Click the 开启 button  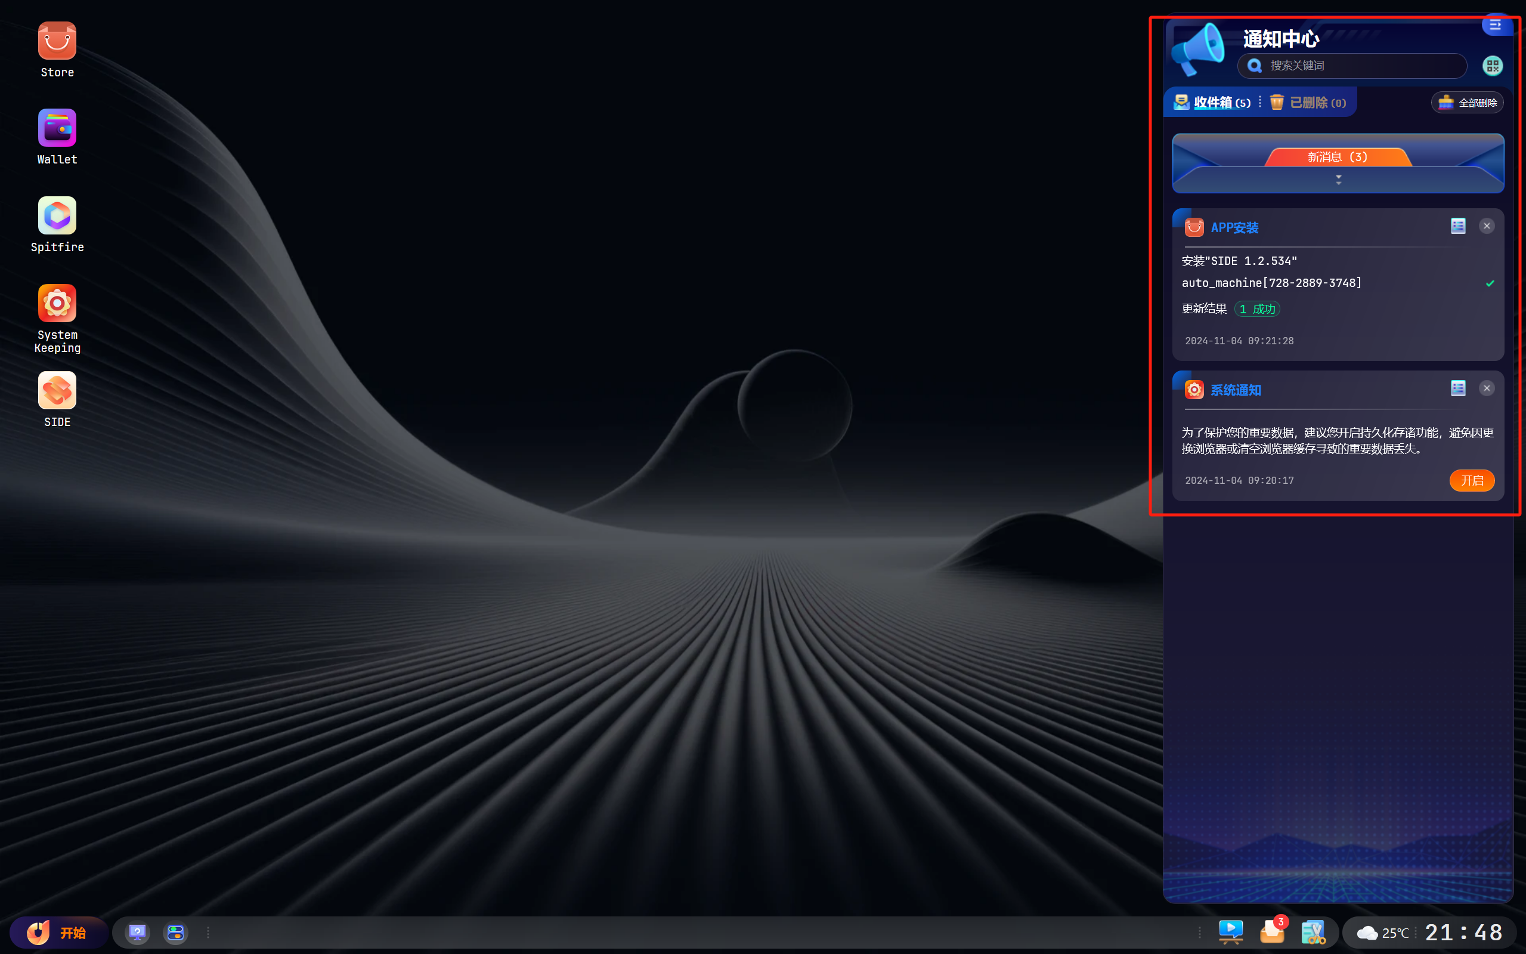(1472, 480)
